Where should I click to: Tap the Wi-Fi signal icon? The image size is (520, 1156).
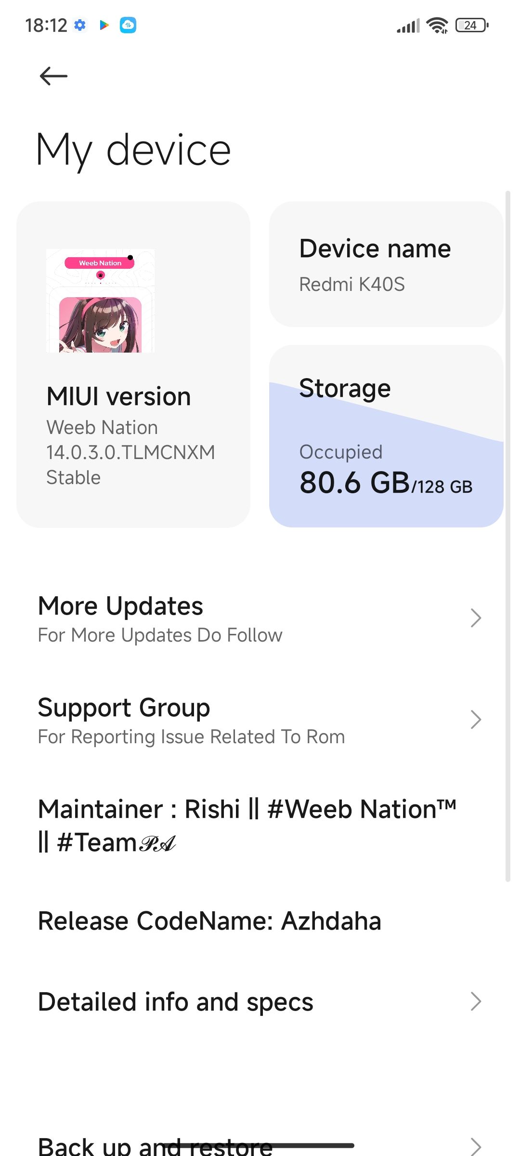click(x=437, y=25)
